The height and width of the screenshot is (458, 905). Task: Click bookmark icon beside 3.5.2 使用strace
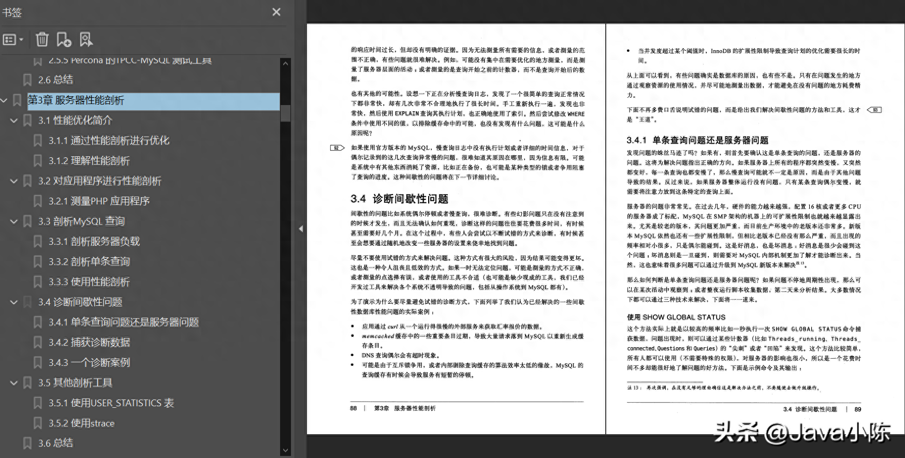pos(38,423)
